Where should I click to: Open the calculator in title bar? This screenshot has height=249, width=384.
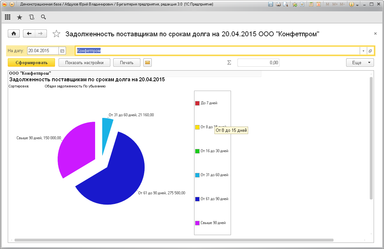point(311,5)
